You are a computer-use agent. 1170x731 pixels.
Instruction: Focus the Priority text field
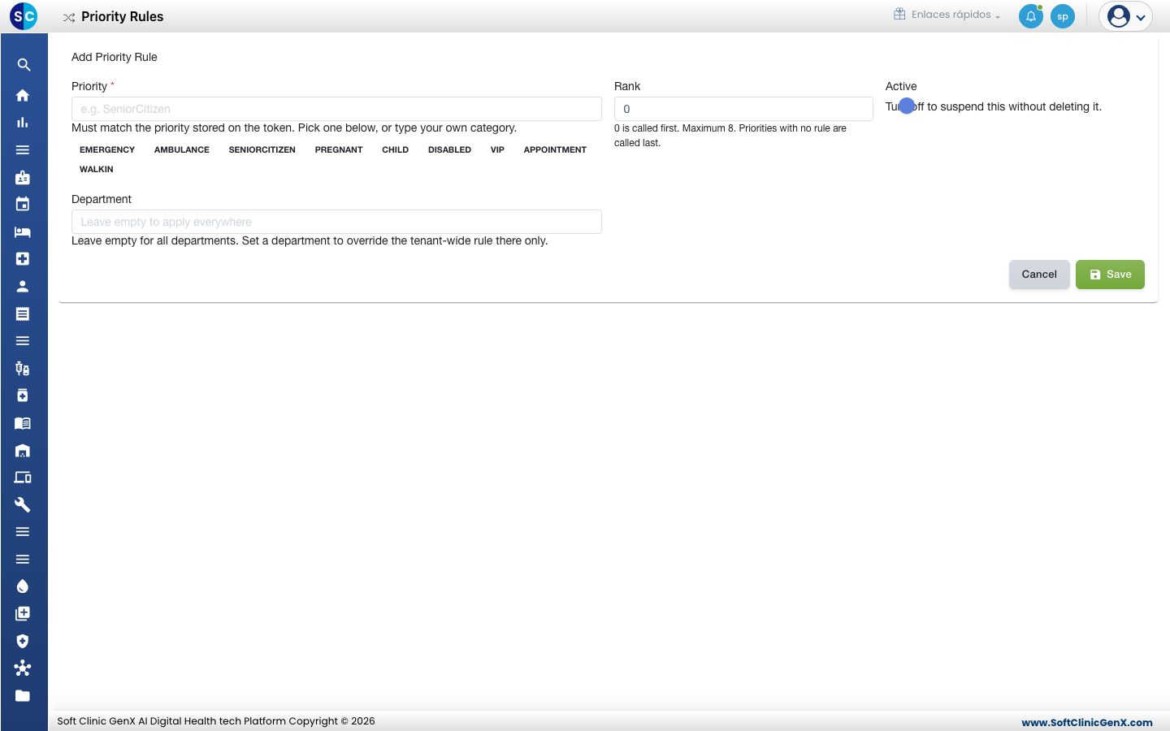pos(336,109)
